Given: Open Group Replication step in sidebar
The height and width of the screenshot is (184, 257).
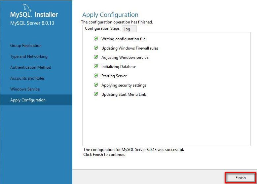Looking at the screenshot, I should click(x=26, y=46).
